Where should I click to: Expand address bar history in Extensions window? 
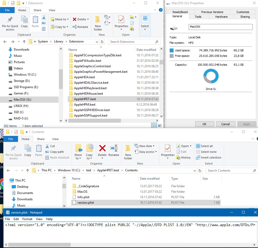tap(97, 42)
